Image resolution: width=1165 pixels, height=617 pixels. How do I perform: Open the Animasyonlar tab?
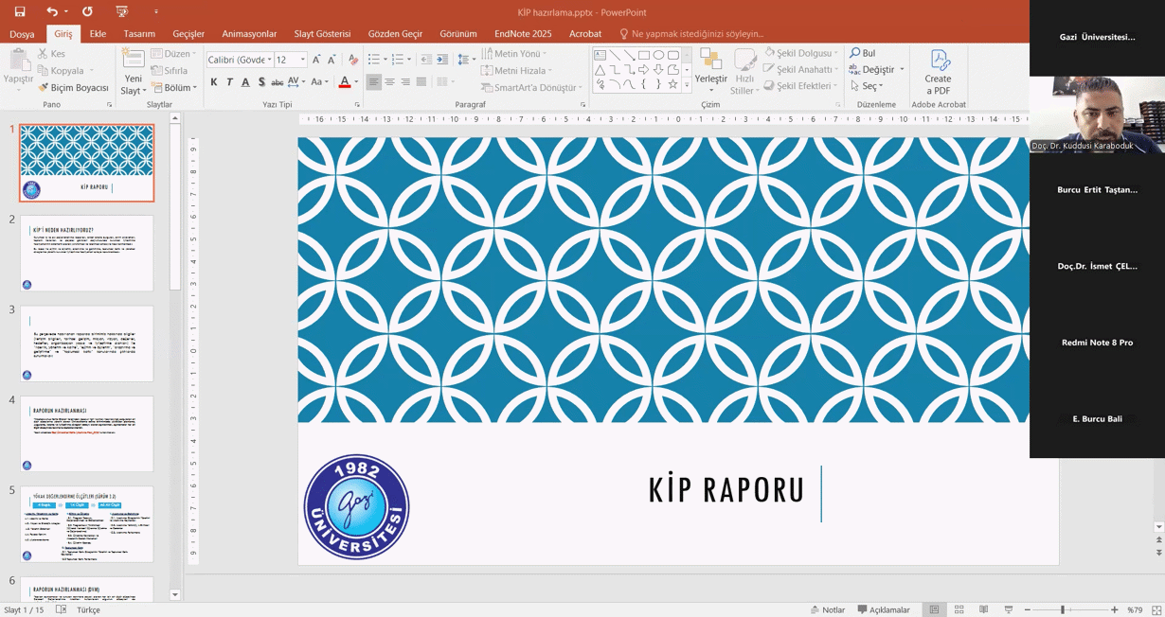click(249, 34)
